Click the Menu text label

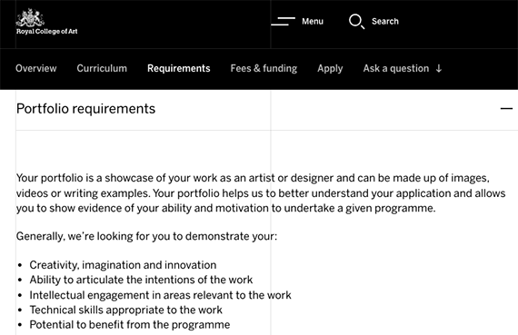coord(313,22)
